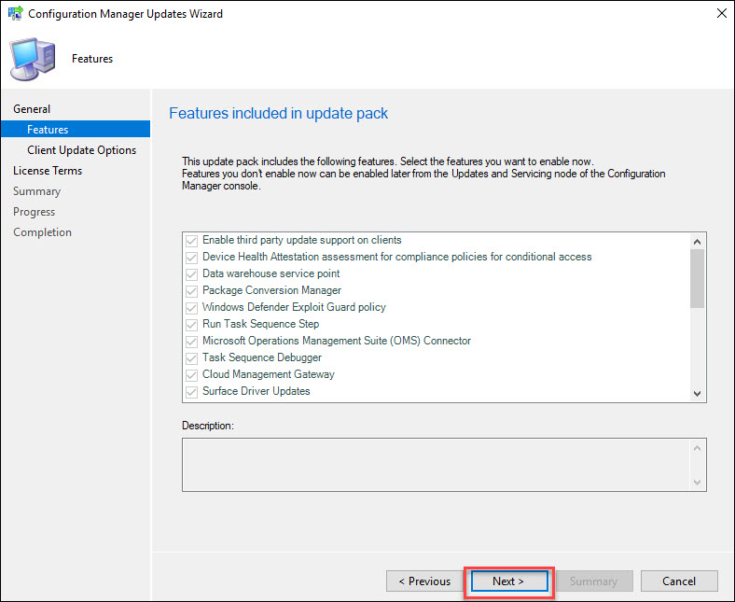The image size is (735, 602).
Task: Open Client Update Options page
Action: pyautogui.click(x=81, y=150)
